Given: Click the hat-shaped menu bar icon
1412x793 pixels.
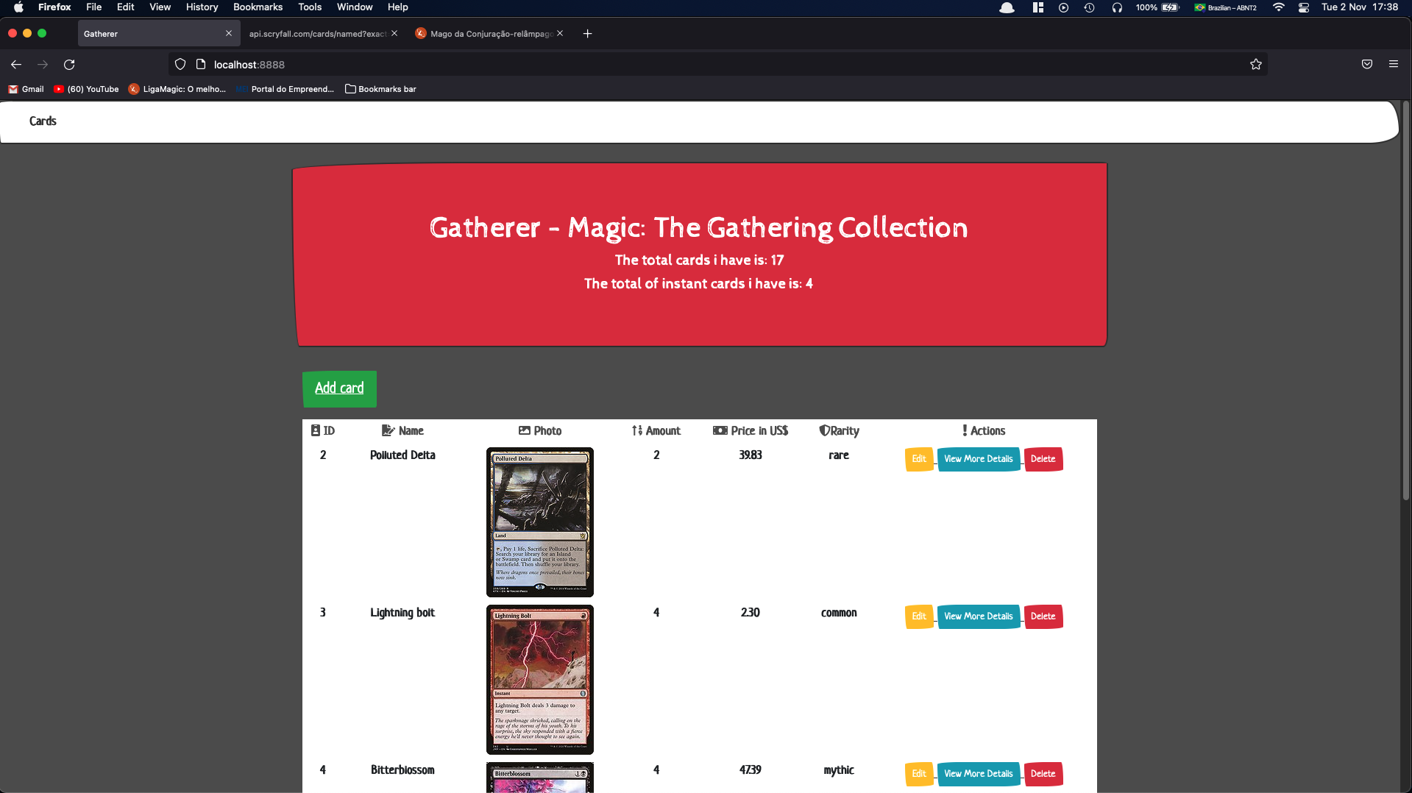Looking at the screenshot, I should click(x=1007, y=7).
